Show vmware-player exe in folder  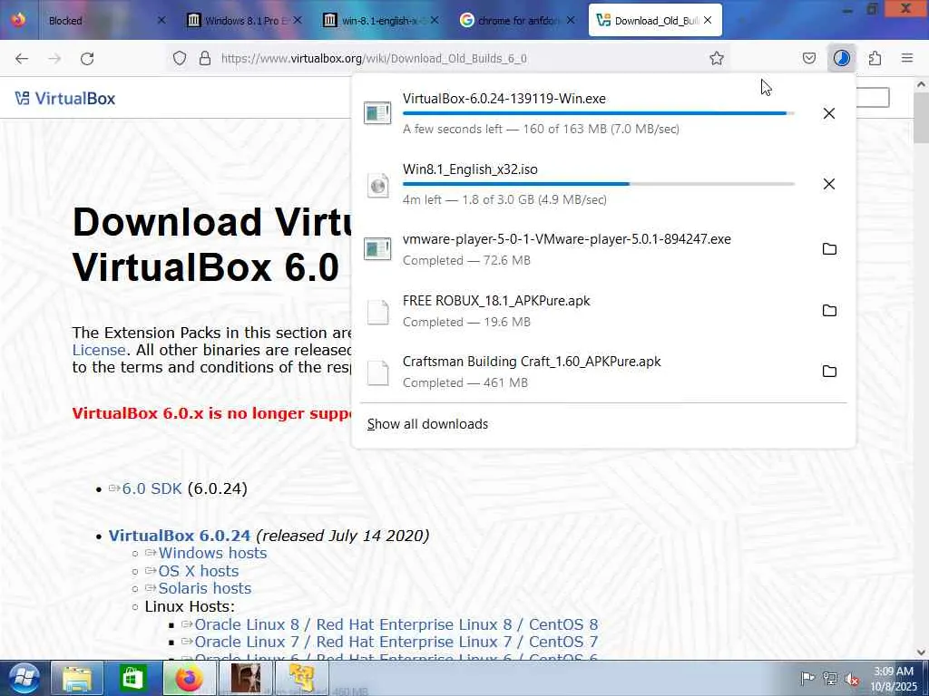coord(829,248)
